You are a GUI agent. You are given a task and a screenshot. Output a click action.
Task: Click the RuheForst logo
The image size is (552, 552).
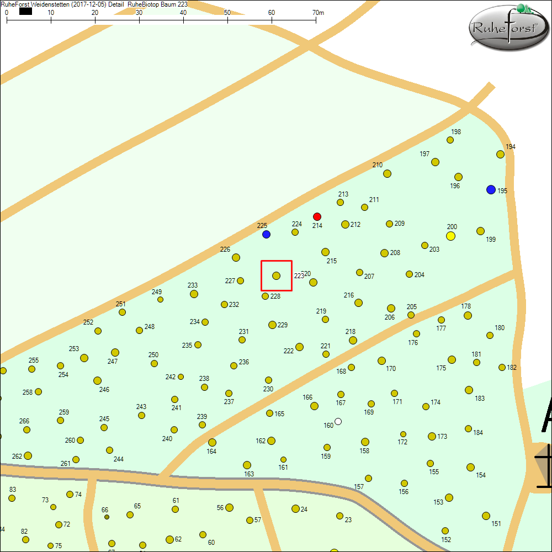coord(508,26)
